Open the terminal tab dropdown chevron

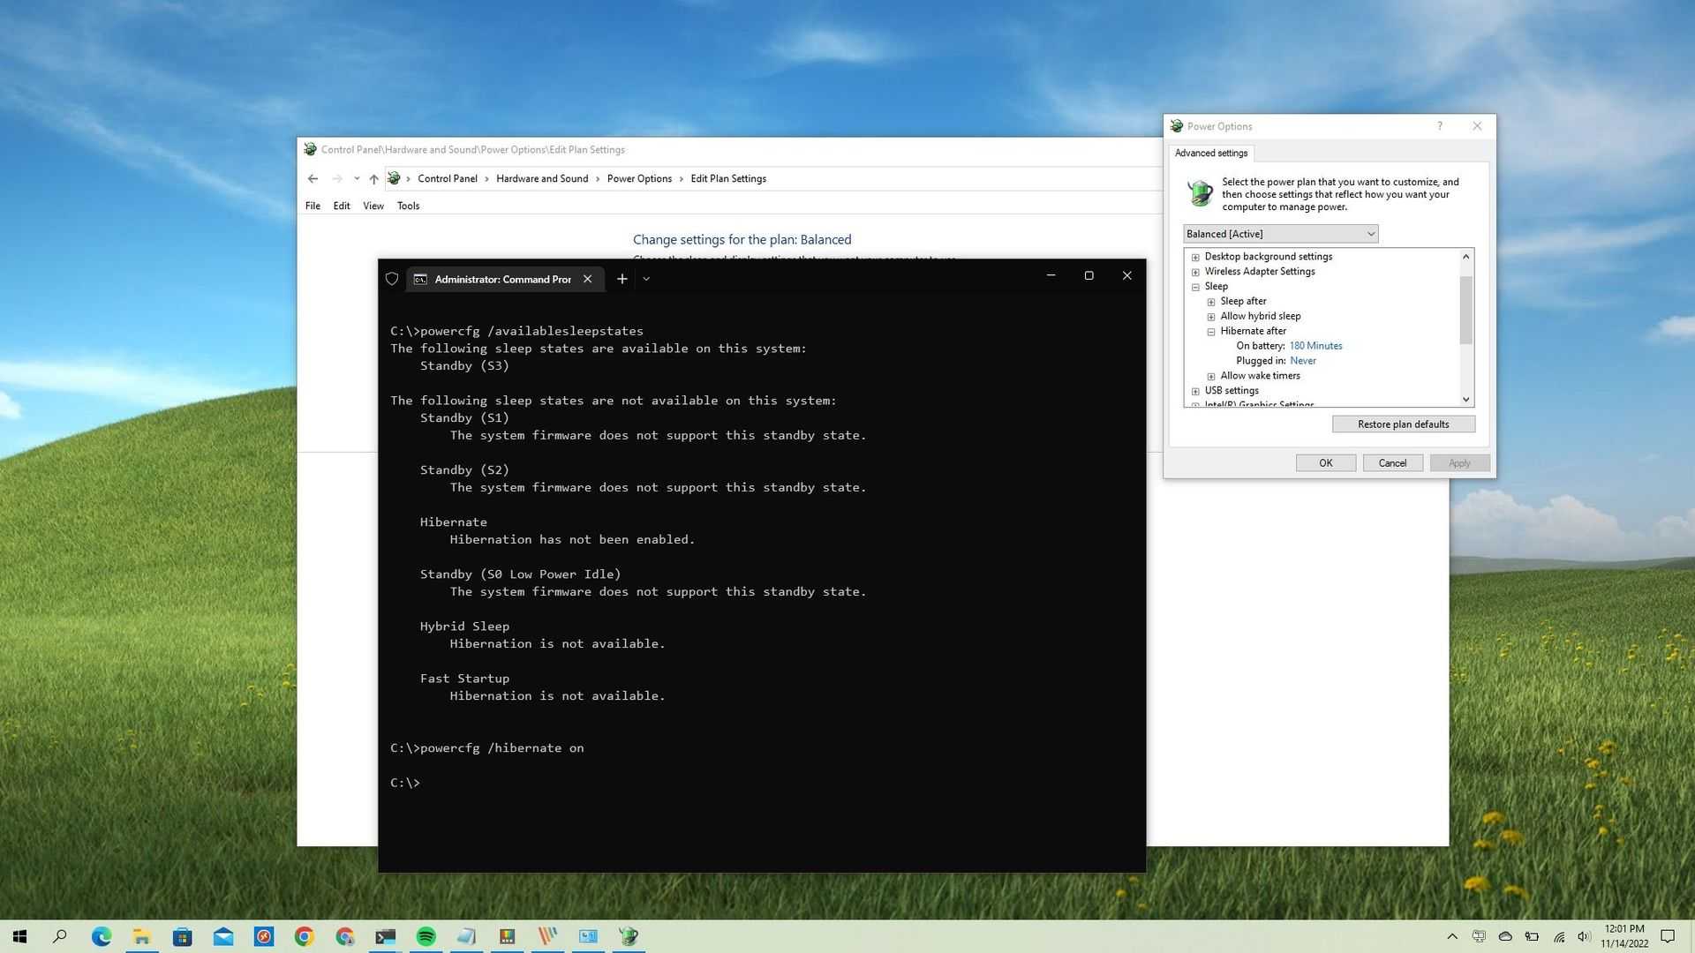646,279
